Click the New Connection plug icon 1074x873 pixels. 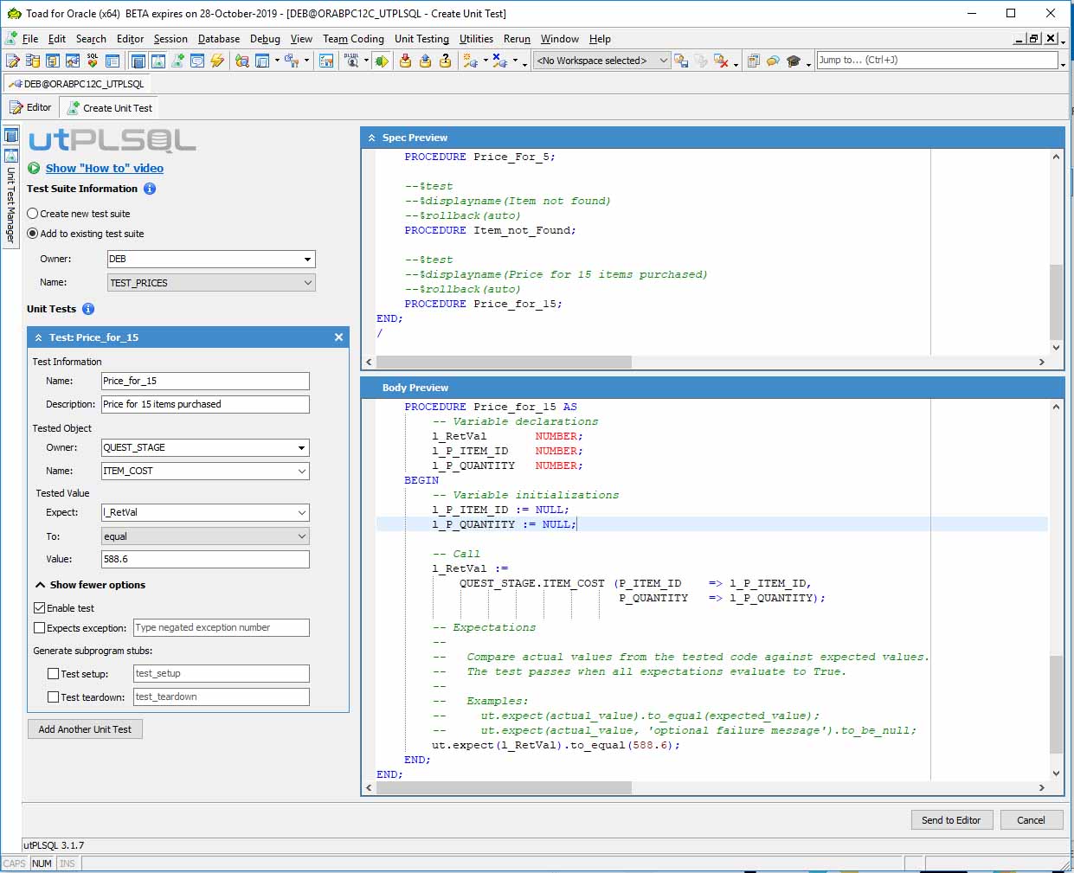point(470,61)
